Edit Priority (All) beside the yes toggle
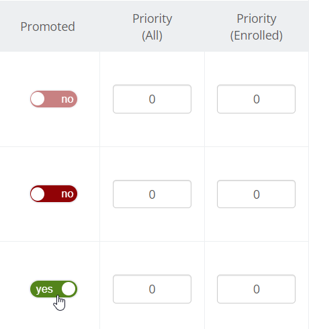Image resolution: width=309 pixels, height=329 pixels. (152, 289)
